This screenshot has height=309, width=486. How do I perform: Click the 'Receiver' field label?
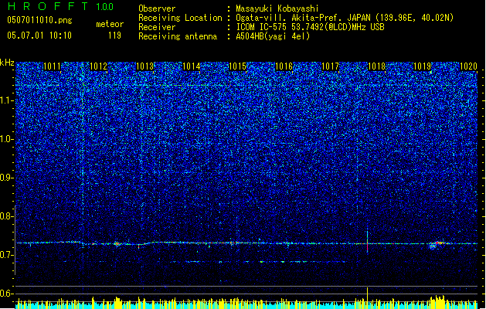click(x=157, y=27)
